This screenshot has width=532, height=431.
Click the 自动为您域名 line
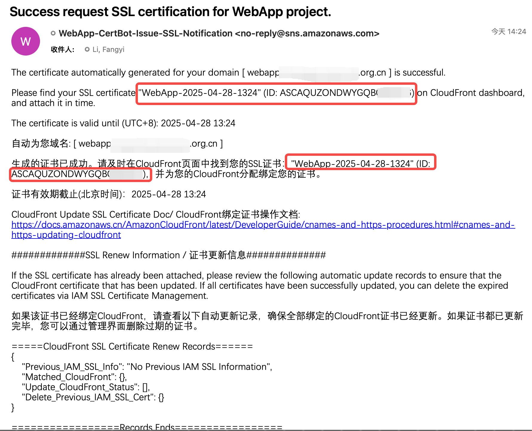tap(117, 143)
